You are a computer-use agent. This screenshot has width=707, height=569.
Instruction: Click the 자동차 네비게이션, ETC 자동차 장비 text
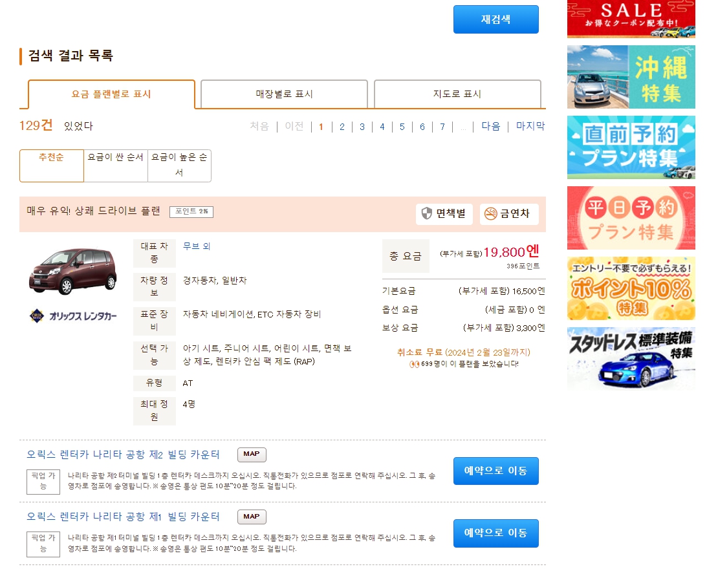tap(252, 314)
